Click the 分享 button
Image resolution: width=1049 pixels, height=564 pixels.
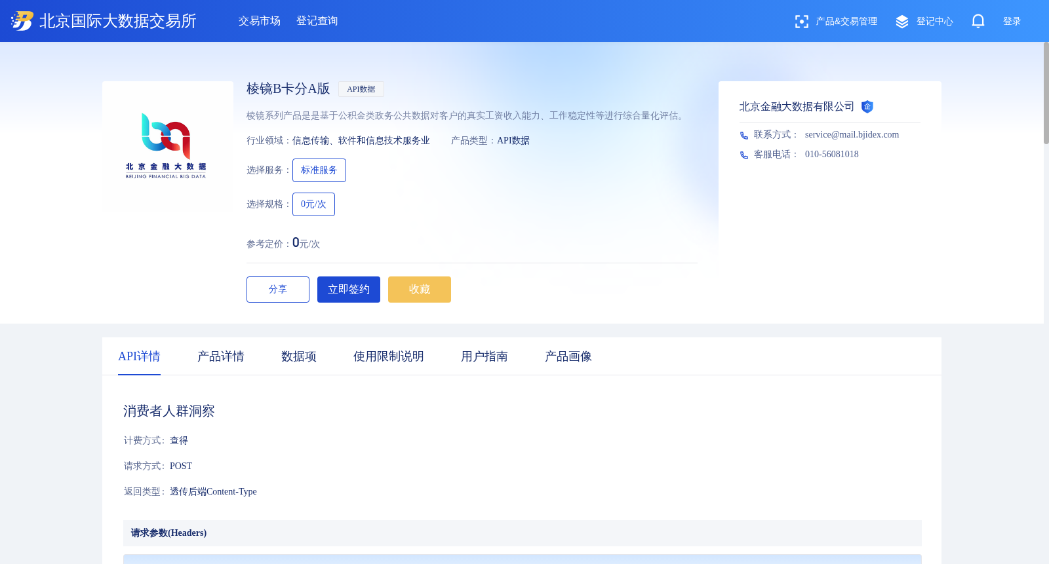click(x=278, y=290)
